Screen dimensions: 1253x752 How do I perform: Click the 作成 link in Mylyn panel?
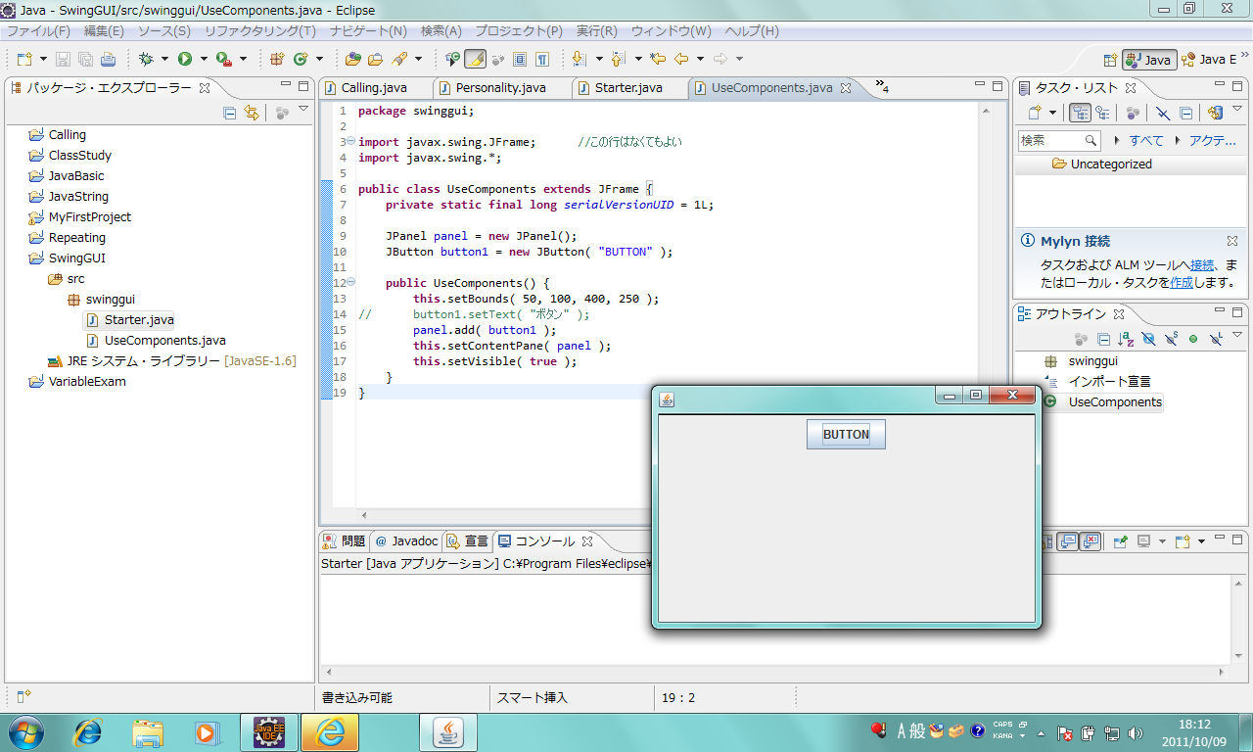[x=1182, y=282]
